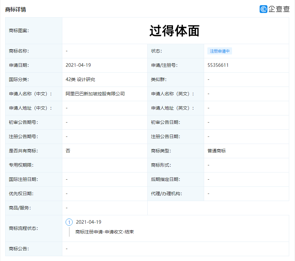Image resolution: width=295 pixels, height=261 pixels.
Task: Click the 代理/办理机构 label
Action: (x=166, y=194)
